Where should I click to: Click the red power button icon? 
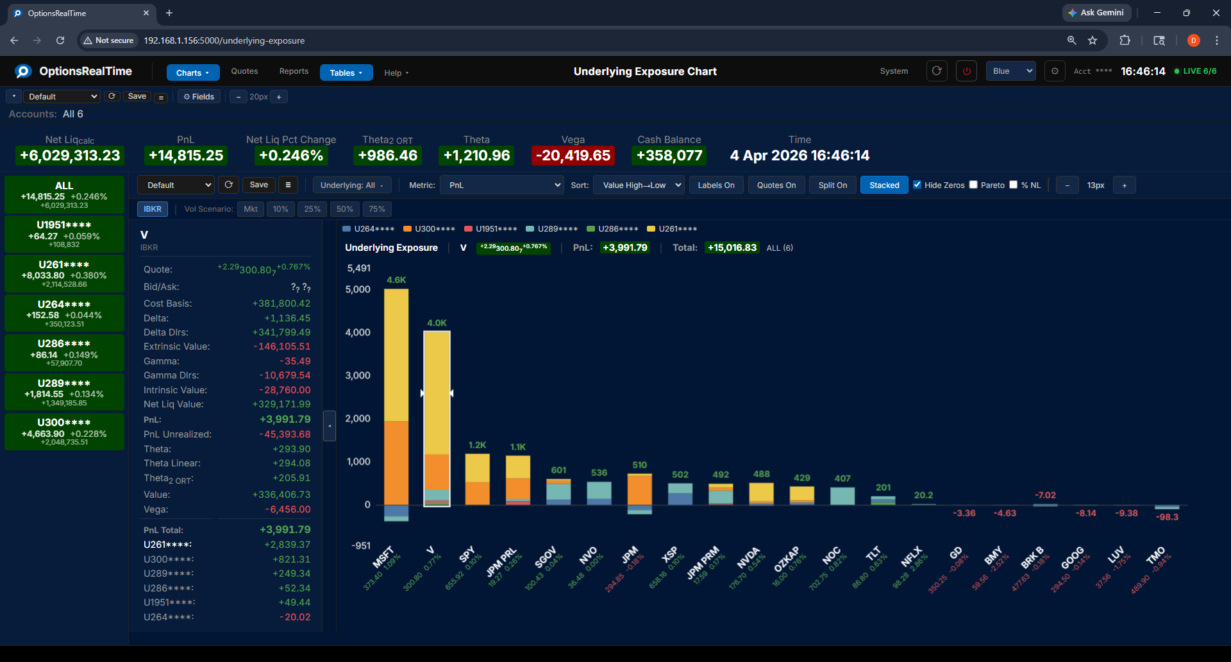click(x=967, y=71)
